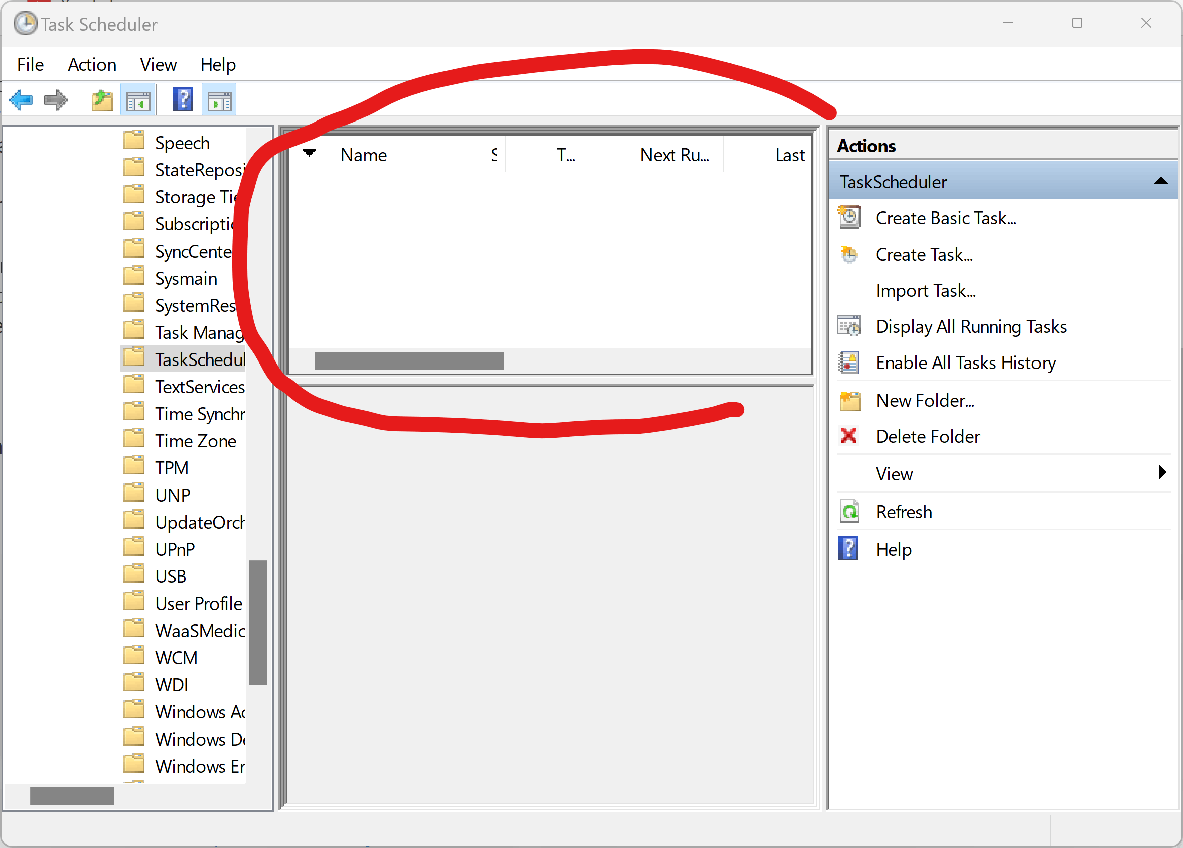Open the View menu in menu bar

(x=158, y=65)
